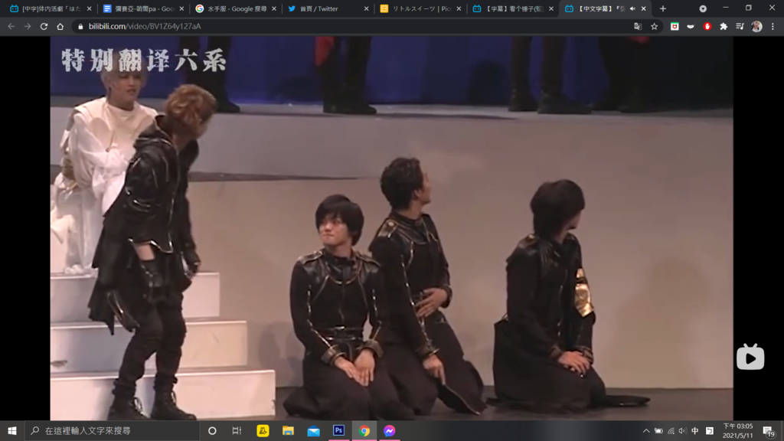784x441 pixels.
Task: Open the Google Translate page icon
Action: 638,27
